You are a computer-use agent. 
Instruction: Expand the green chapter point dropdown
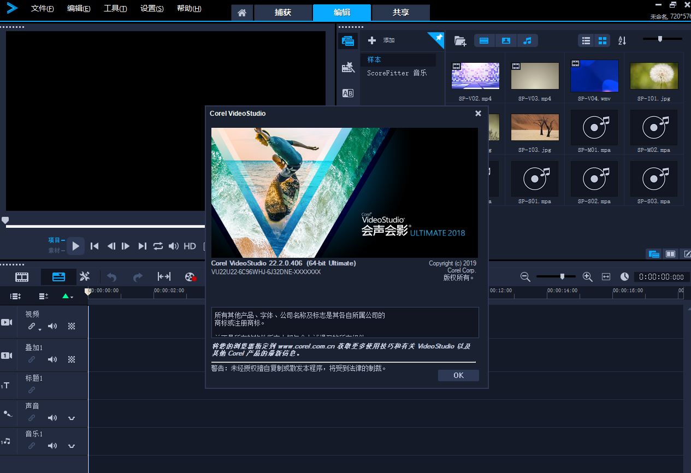pyautogui.click(x=72, y=298)
